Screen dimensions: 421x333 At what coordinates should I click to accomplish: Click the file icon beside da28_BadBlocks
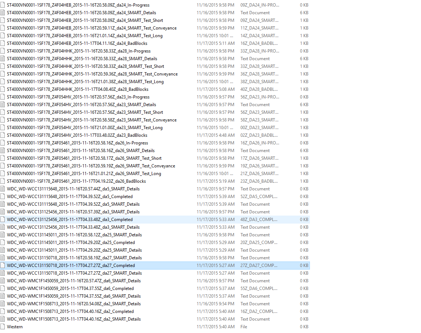[x=3, y=89]
